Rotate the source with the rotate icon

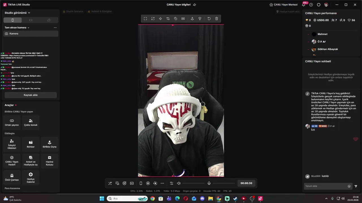(176, 19)
